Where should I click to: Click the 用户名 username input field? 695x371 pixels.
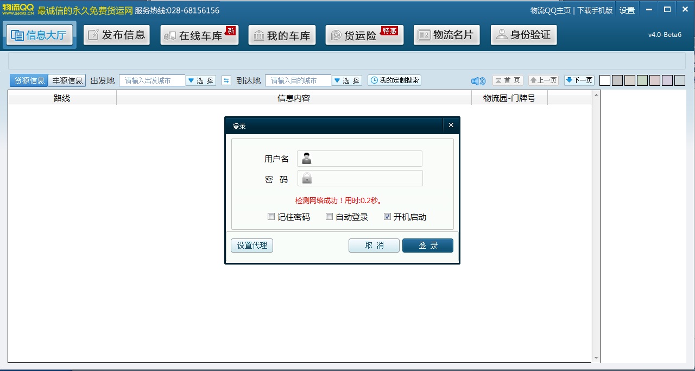tap(359, 158)
